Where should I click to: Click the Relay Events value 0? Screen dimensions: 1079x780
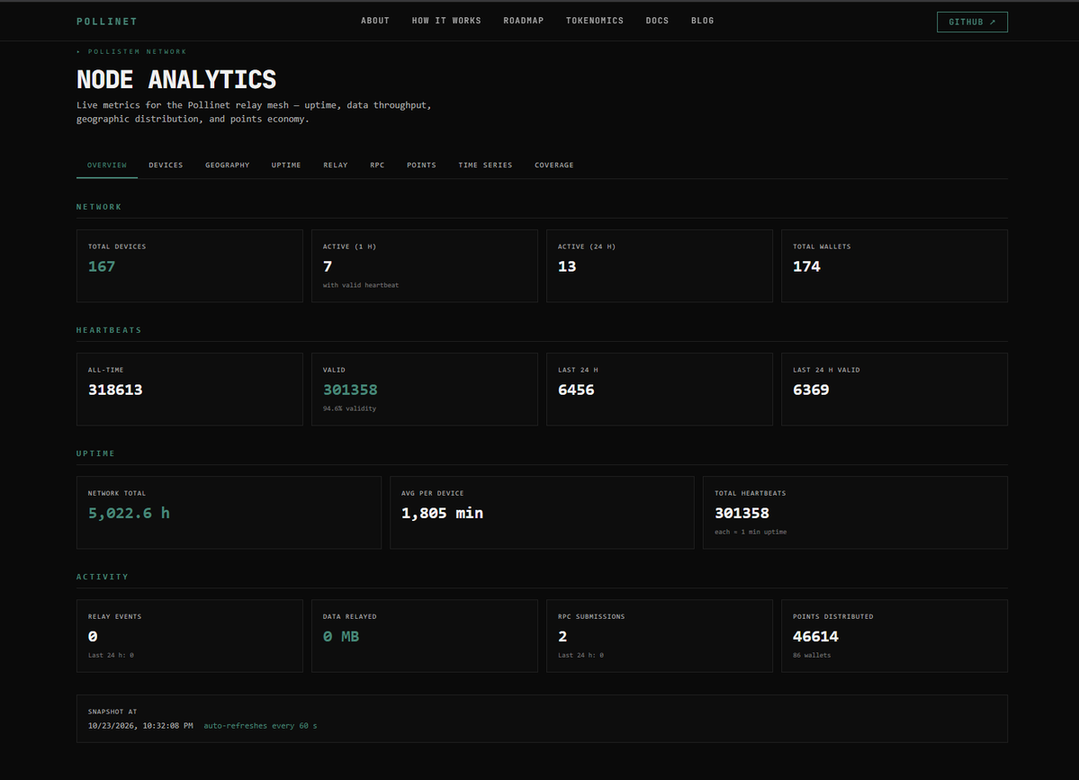93,637
